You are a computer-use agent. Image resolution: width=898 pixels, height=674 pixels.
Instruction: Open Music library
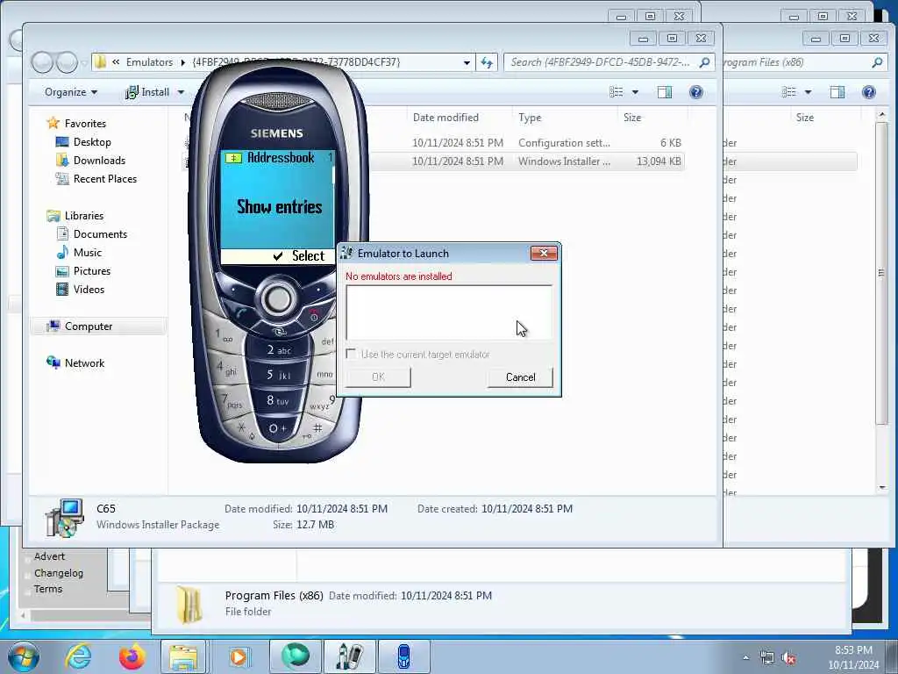87,252
